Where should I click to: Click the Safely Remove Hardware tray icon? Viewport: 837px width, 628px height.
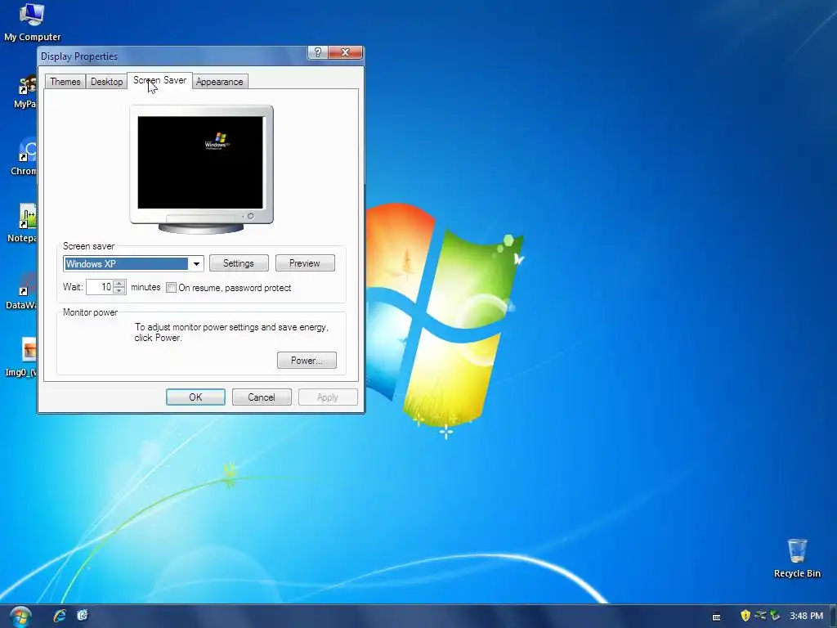[x=775, y=616]
